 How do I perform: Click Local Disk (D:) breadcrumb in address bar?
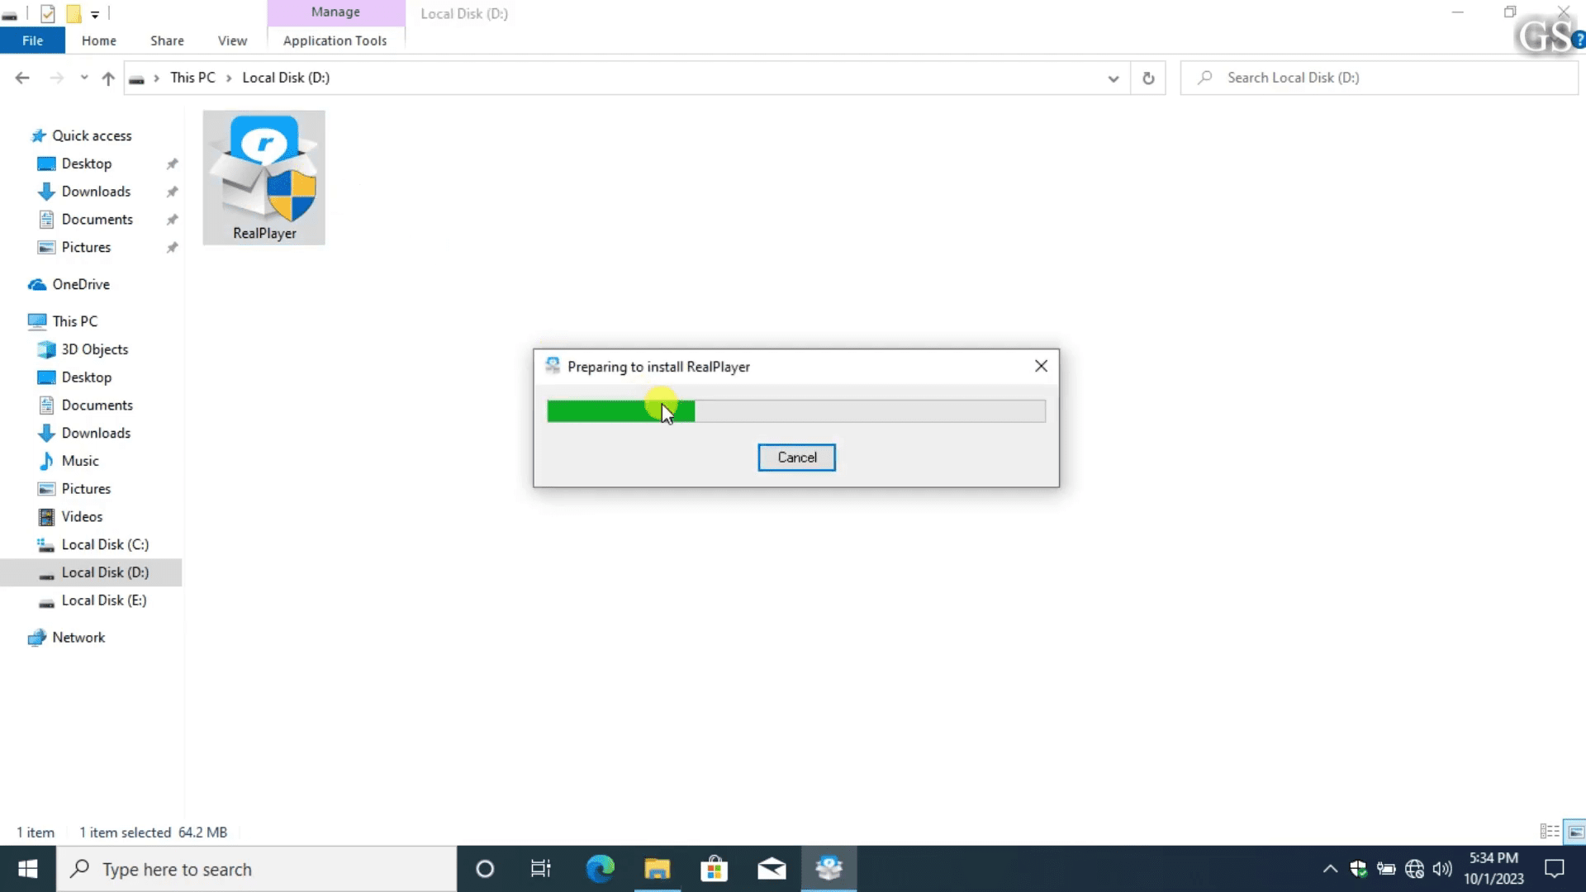(286, 78)
